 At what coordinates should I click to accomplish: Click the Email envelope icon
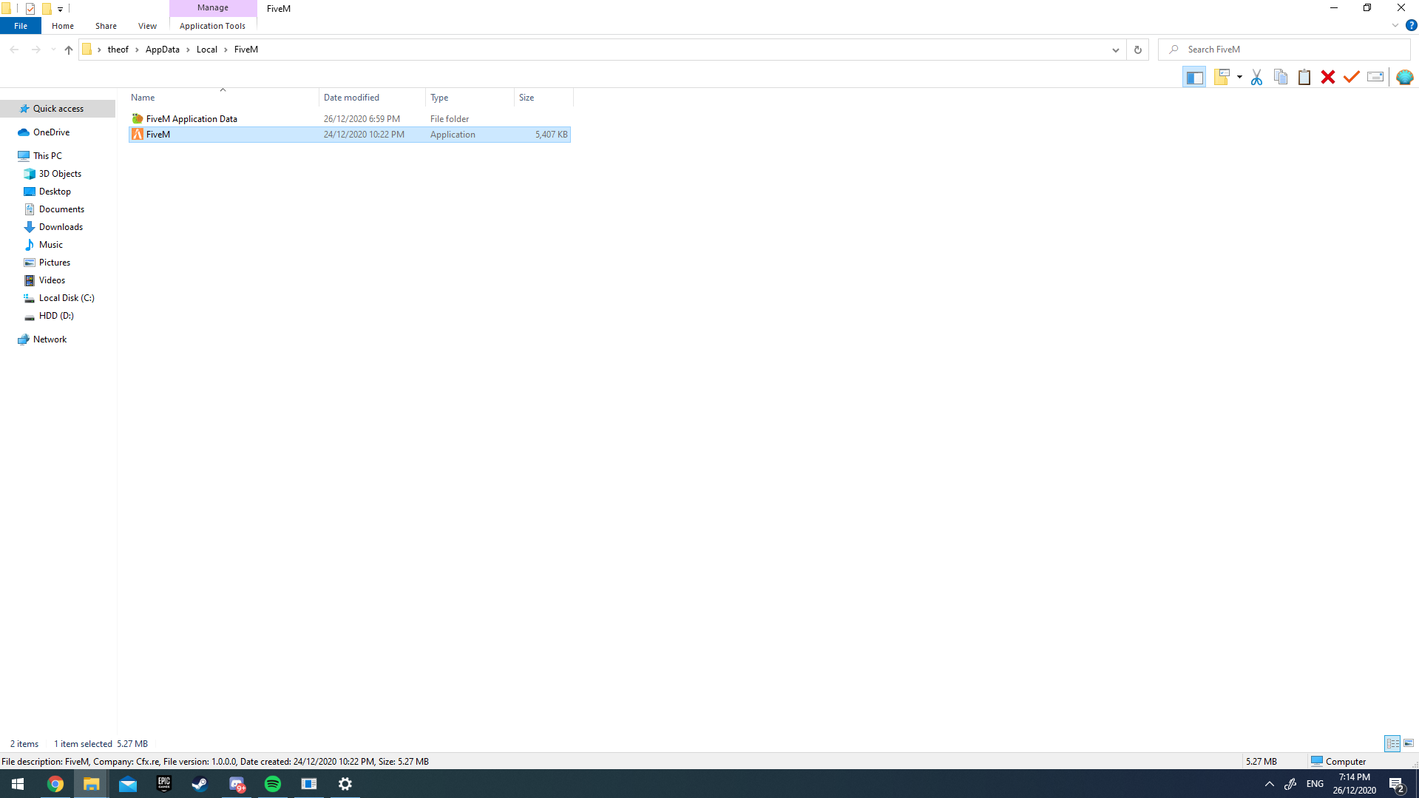click(x=1375, y=77)
